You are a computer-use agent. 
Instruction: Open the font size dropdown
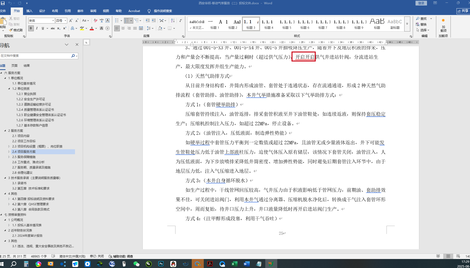point(65,20)
